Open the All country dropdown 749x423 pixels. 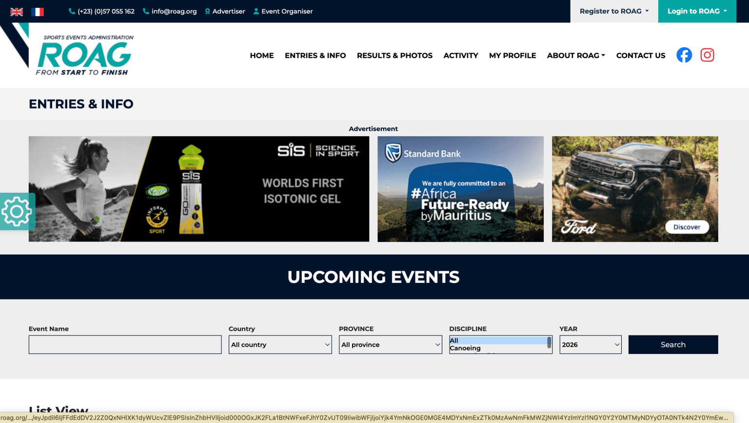280,345
